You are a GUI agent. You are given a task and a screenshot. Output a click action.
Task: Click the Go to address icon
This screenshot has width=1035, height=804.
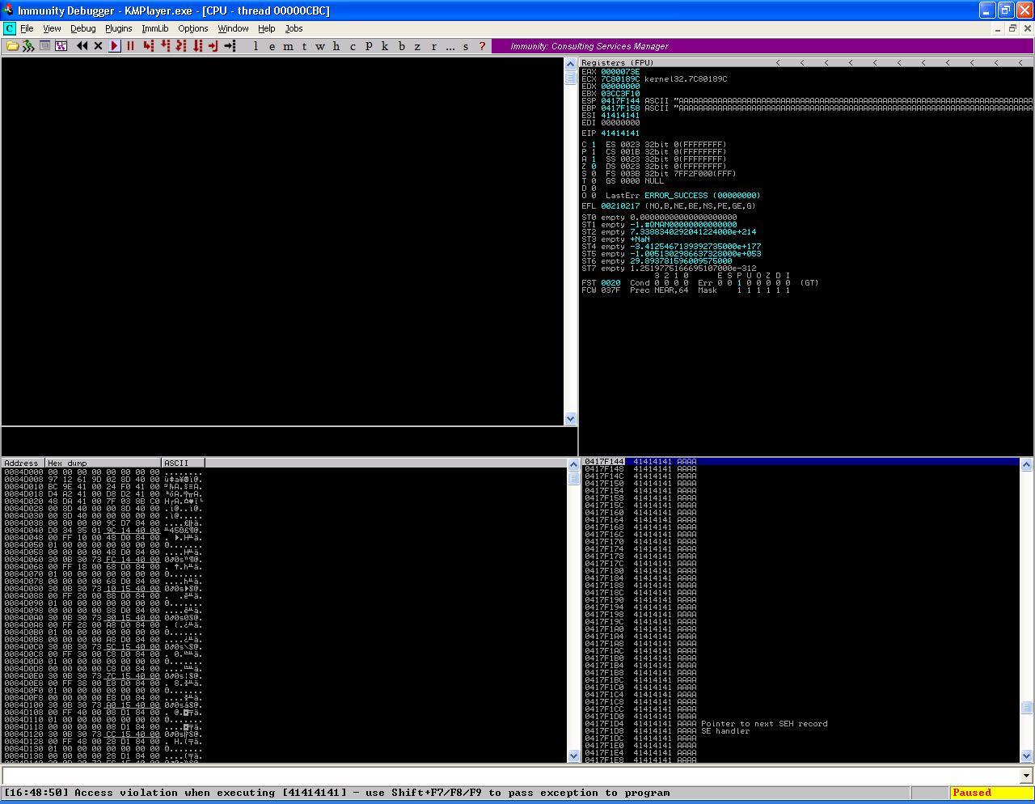[230, 46]
